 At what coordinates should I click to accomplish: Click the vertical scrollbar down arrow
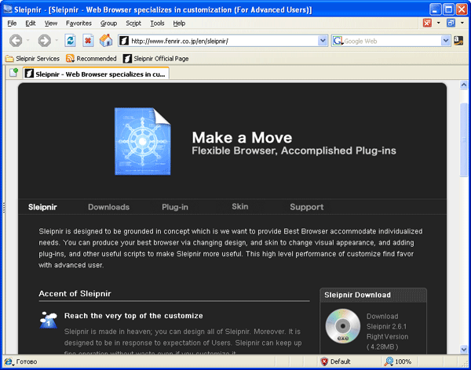464,349
